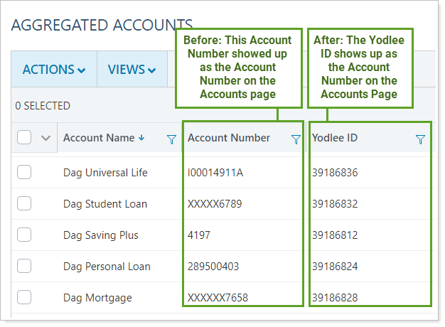Select the Dag Student Loan checkbox
This screenshot has width=445, height=327.
(x=24, y=204)
